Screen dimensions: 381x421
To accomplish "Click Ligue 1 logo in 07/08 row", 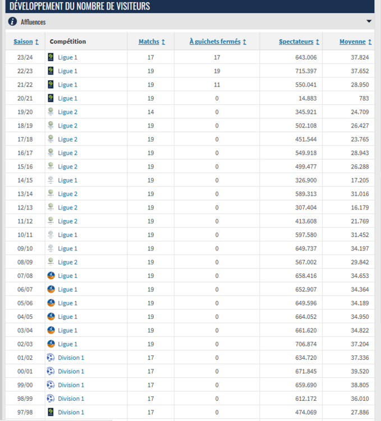I will [51, 276].
